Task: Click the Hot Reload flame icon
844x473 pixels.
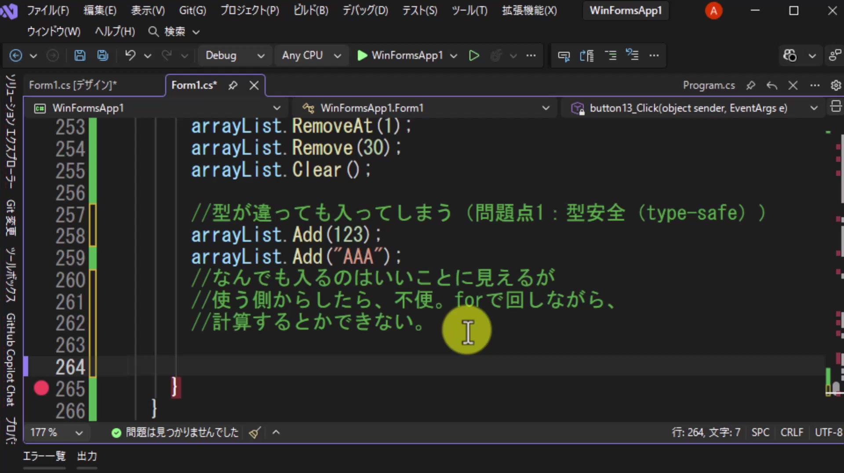Action: [496, 55]
